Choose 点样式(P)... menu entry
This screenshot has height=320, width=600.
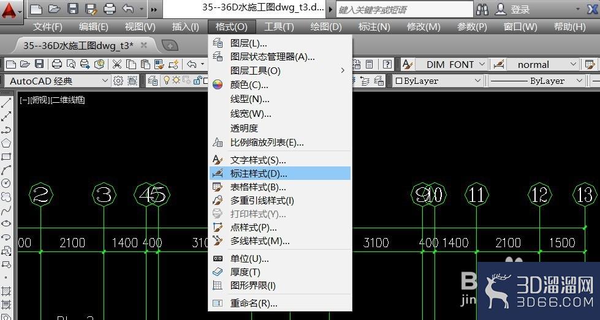tap(280, 228)
